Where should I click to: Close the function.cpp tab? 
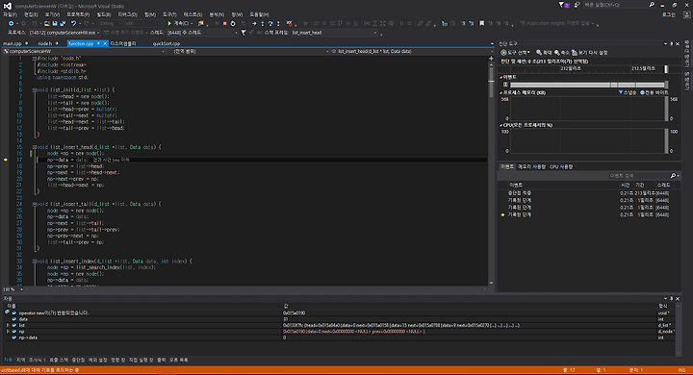pos(105,43)
